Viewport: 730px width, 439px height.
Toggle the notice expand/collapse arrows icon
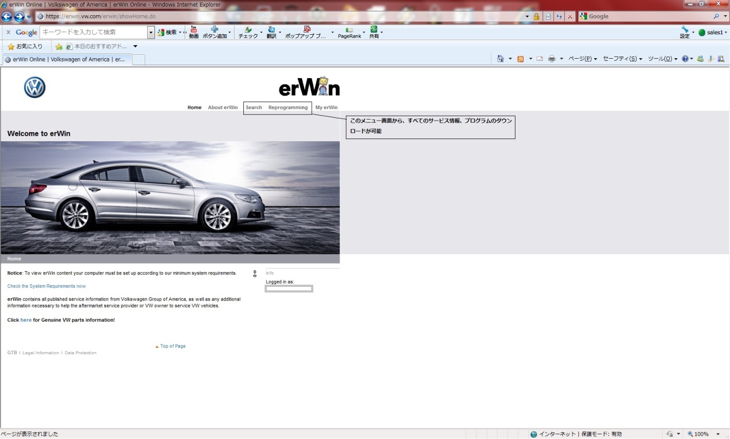[255, 274]
